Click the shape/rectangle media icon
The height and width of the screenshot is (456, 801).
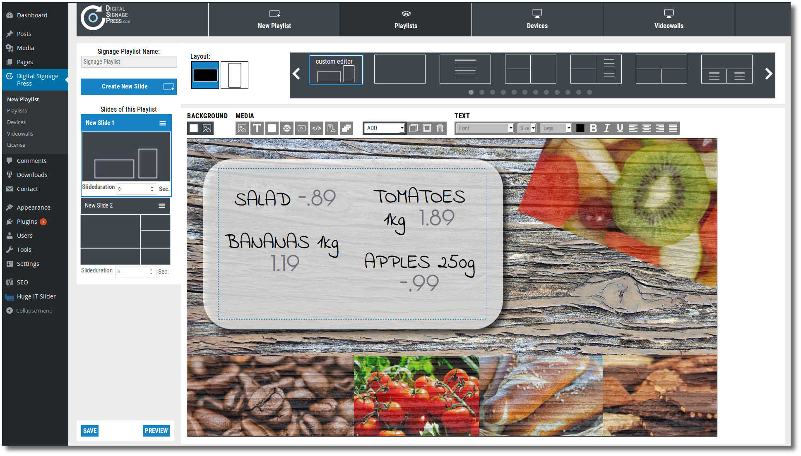click(x=272, y=127)
